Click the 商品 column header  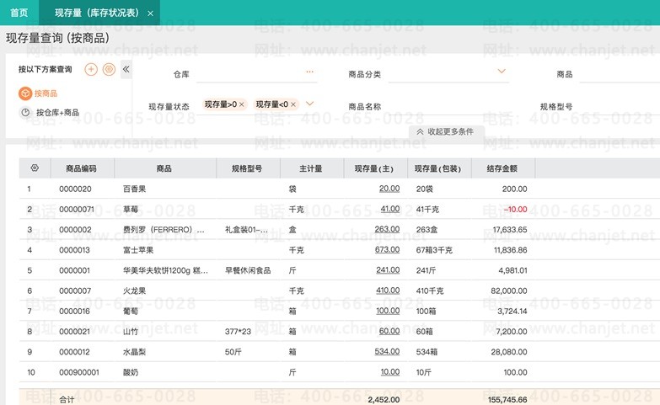165,168
